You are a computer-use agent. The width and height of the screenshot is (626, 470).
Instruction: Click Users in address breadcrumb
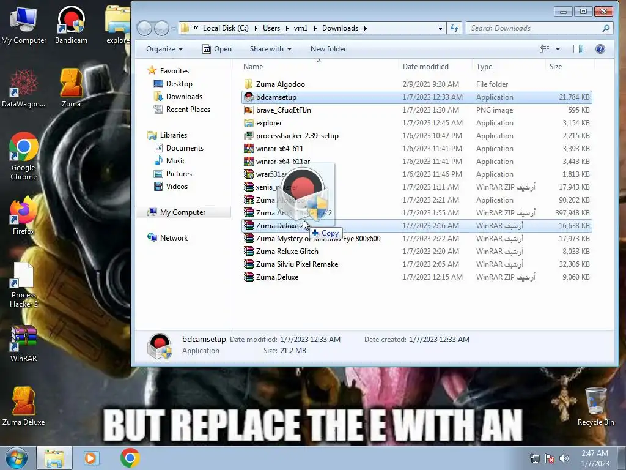(271, 28)
